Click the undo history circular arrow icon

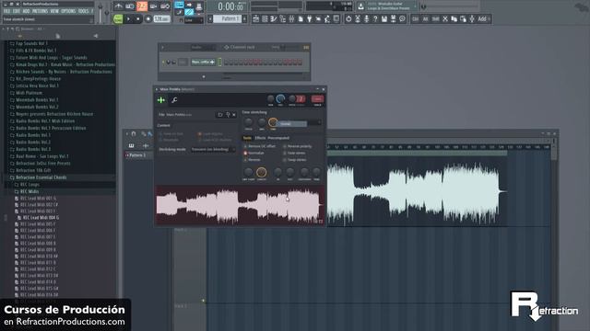pyautogui.click(x=348, y=18)
